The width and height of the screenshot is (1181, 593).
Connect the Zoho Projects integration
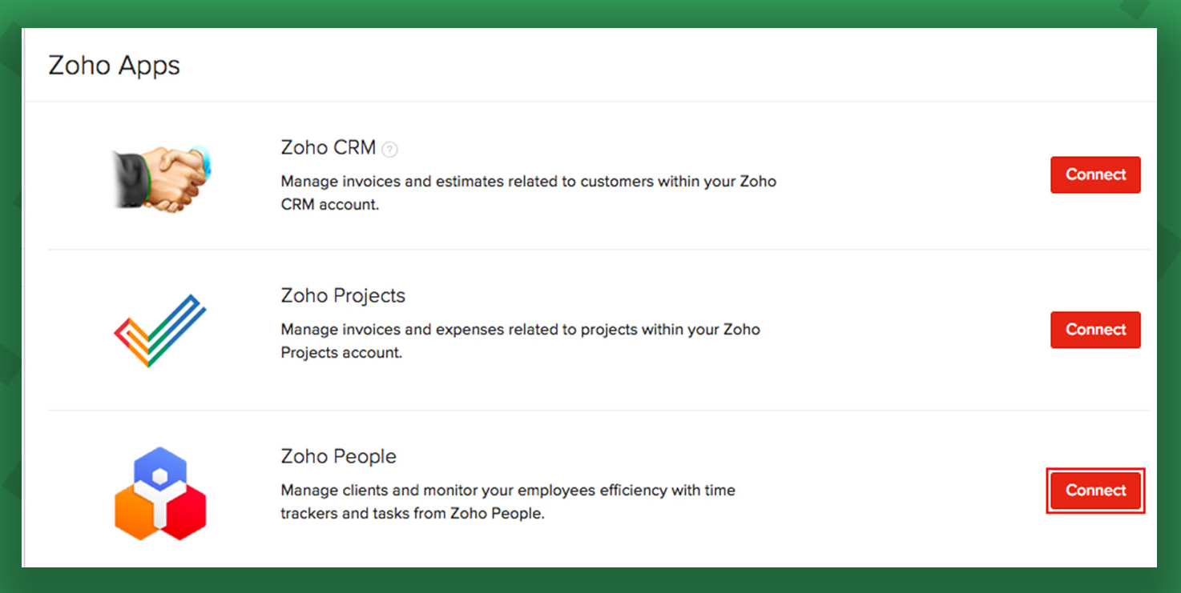(1094, 330)
